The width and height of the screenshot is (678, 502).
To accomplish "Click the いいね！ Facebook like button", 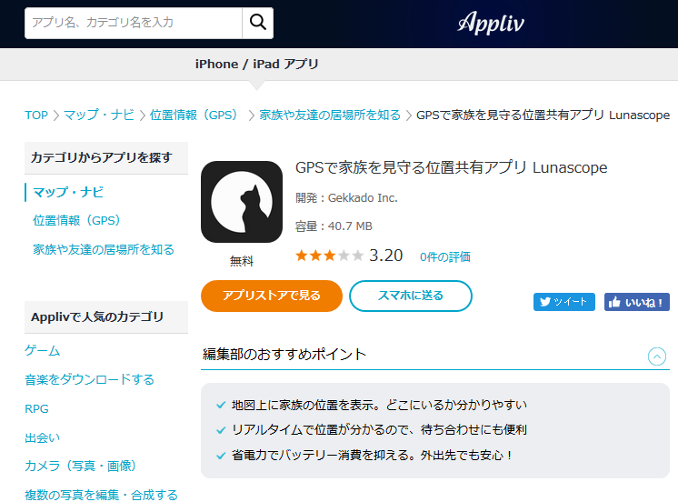I will pyautogui.click(x=636, y=302).
